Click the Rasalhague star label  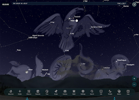[x=122, y=60]
